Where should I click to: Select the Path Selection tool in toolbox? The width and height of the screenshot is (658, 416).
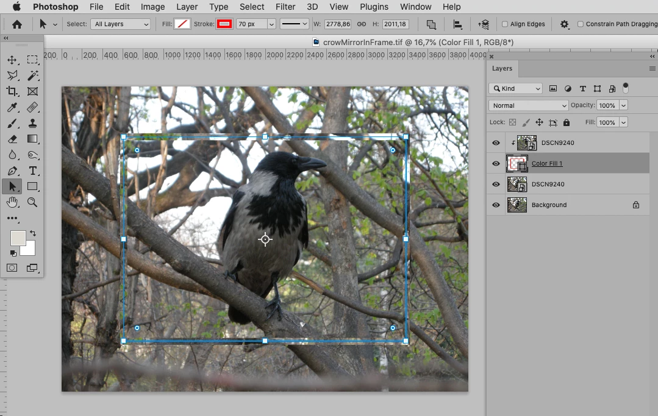coord(12,186)
